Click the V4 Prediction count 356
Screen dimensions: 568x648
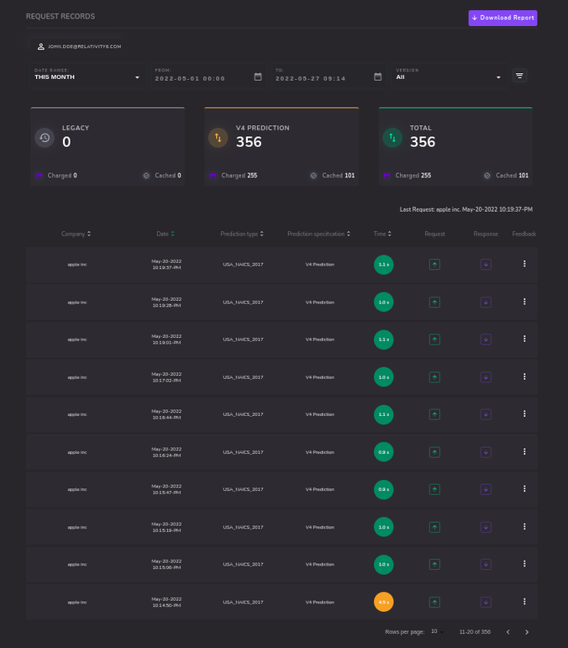click(249, 142)
